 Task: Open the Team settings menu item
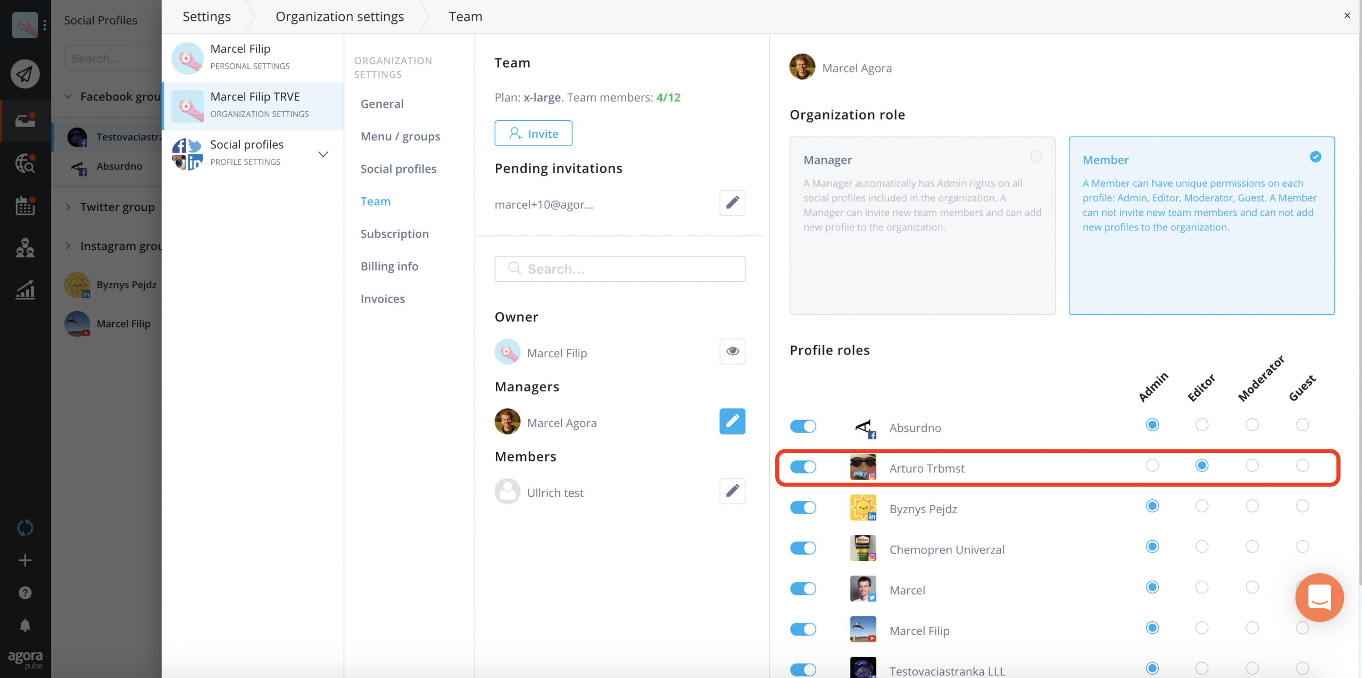click(375, 201)
